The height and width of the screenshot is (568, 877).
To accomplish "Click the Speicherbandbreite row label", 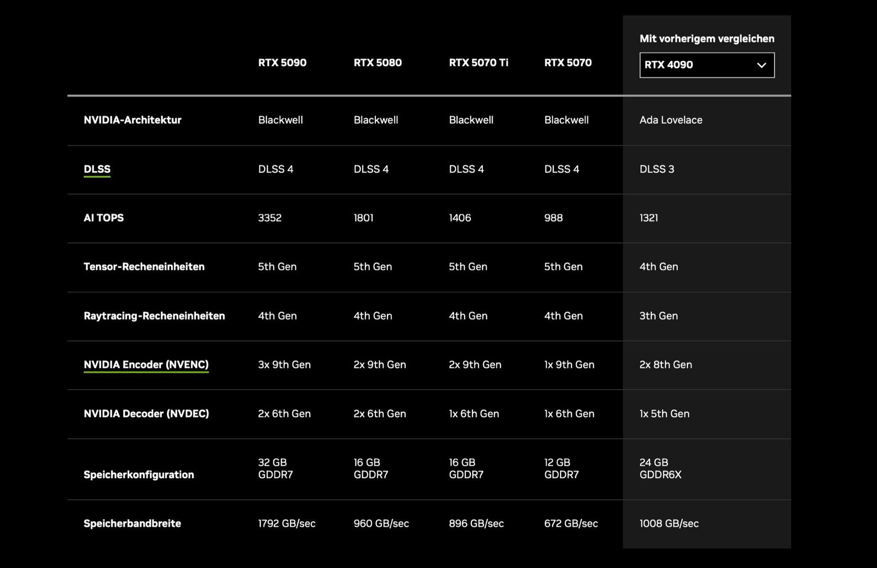I will coord(132,524).
